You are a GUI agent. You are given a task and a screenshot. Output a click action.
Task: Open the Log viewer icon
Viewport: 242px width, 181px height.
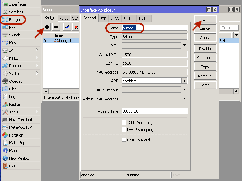[5, 97]
